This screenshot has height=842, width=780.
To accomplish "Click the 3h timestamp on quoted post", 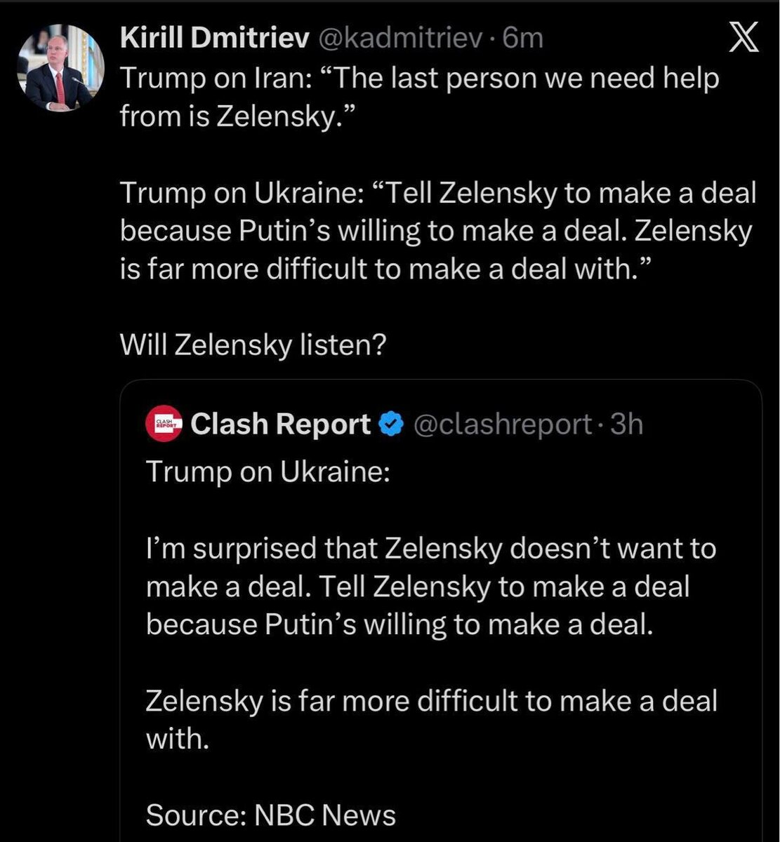I will (x=627, y=424).
